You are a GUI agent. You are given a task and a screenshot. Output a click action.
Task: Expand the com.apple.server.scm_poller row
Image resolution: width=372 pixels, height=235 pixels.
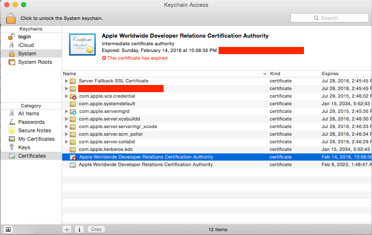(x=66, y=134)
